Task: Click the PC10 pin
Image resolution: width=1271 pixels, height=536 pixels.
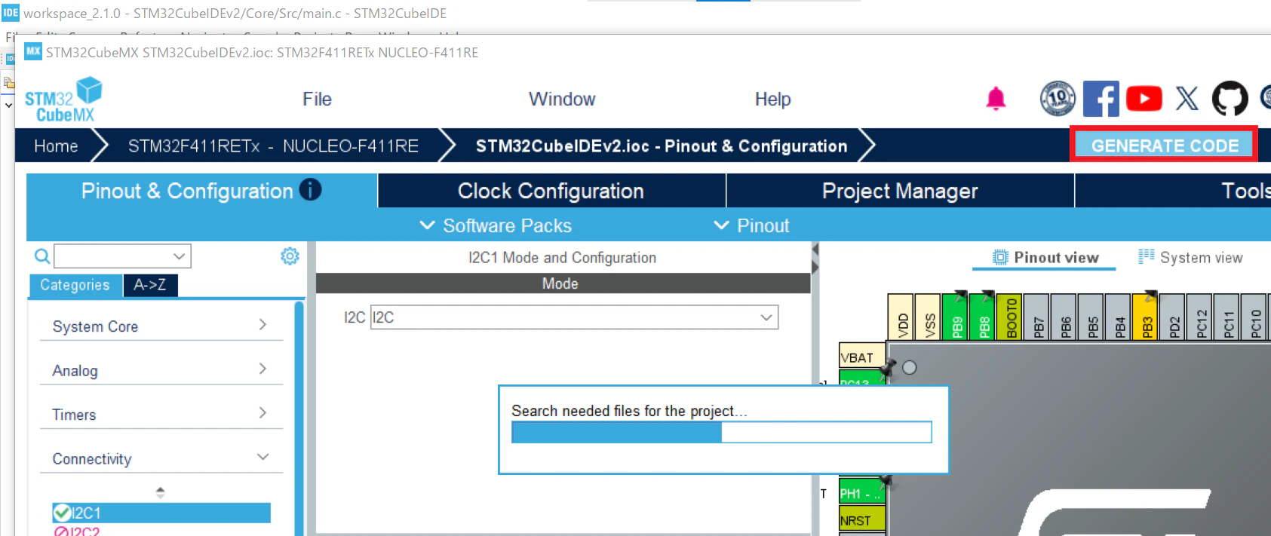Action: click(1254, 317)
